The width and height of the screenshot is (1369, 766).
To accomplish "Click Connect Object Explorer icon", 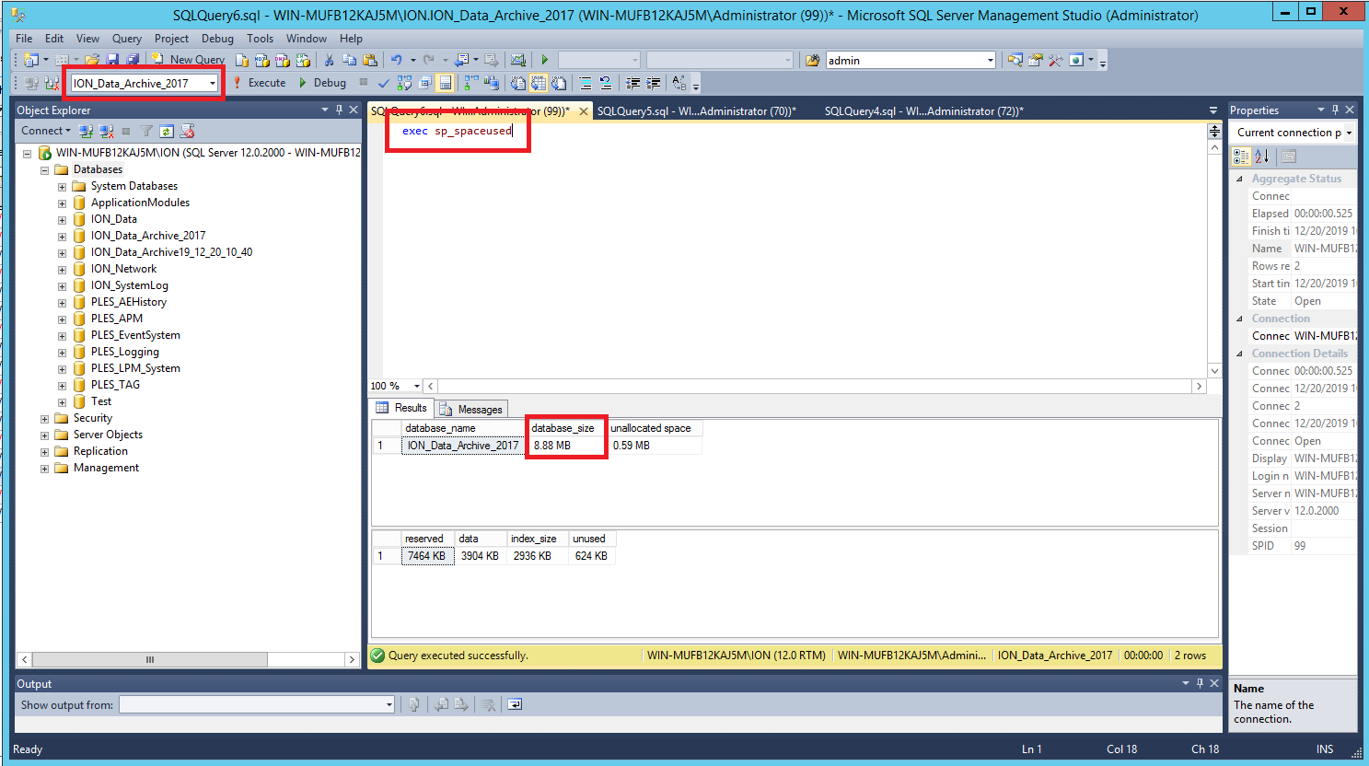I will 86,131.
